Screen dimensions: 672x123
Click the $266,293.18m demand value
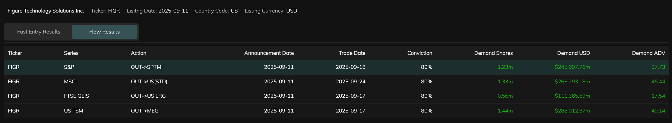coord(572,82)
